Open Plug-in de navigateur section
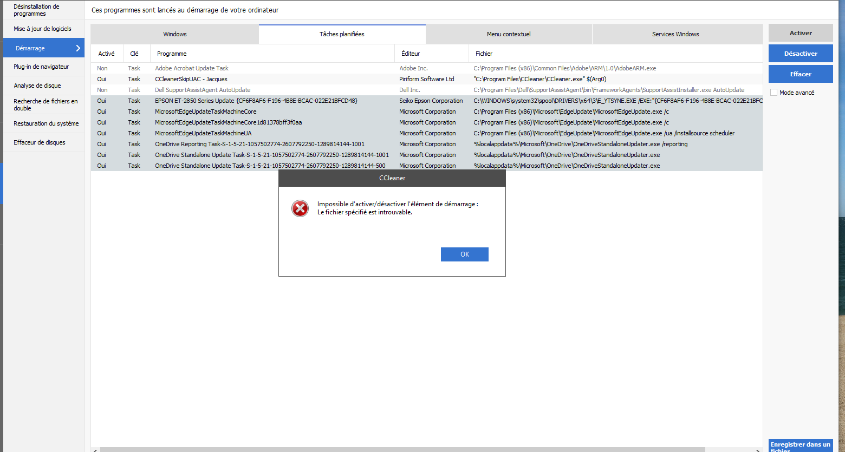Screen dimensions: 845x452 tap(43, 67)
